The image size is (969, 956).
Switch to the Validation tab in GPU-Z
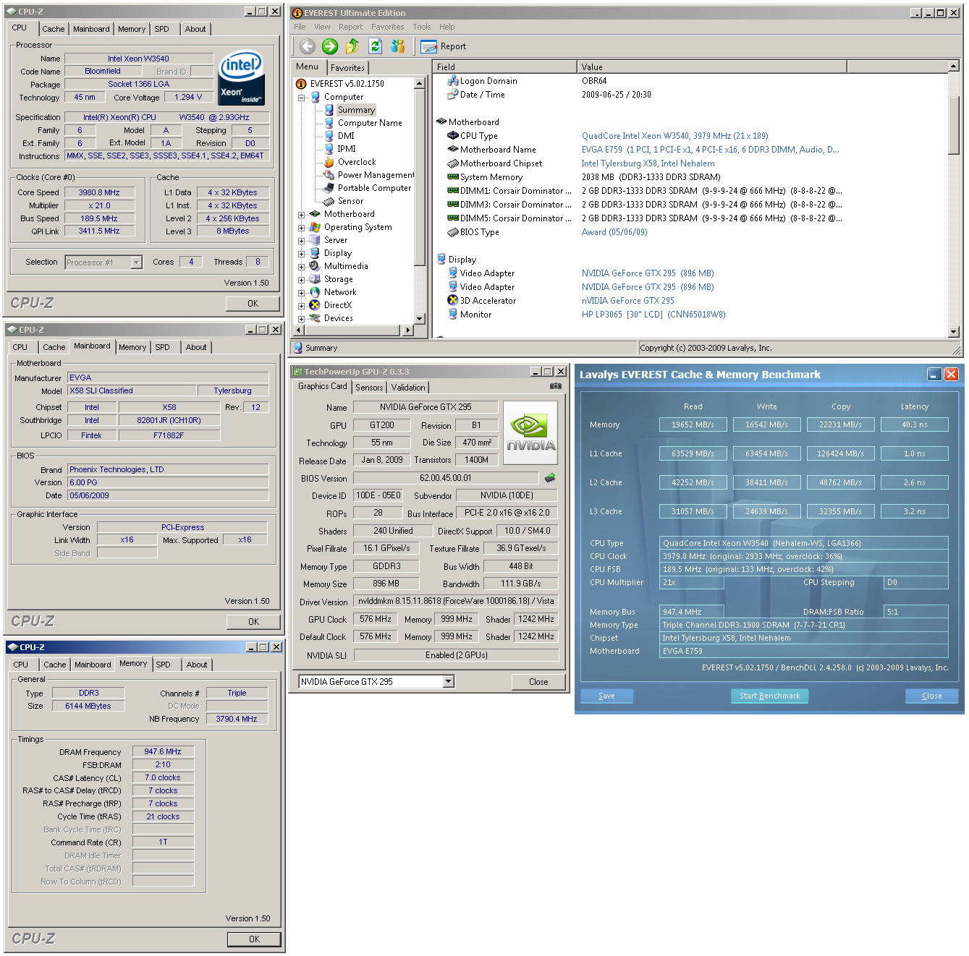point(408,388)
